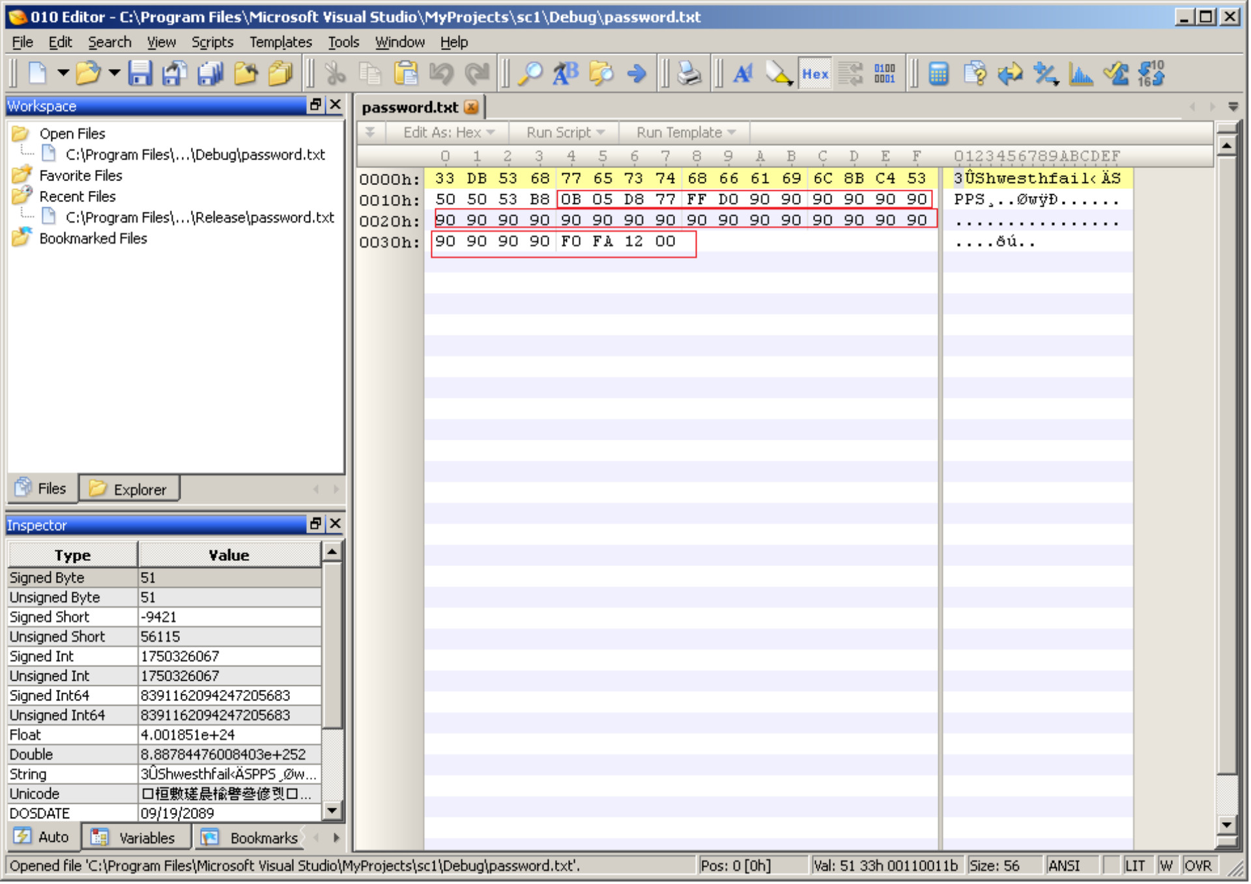The height and width of the screenshot is (884, 1251).
Task: Click the Paste clipboard icon
Action: (405, 74)
